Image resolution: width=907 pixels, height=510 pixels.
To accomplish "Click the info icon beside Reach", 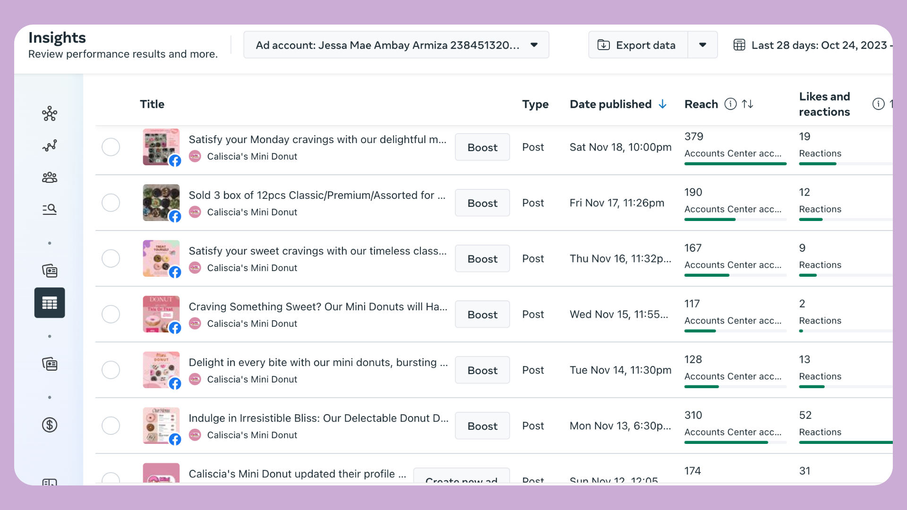I will (x=730, y=104).
